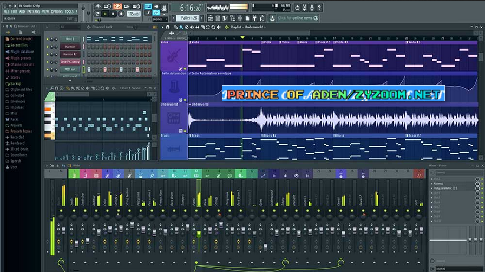The image size is (485, 272).
Task: Click the tempo tapper icon
Action: tap(261, 18)
